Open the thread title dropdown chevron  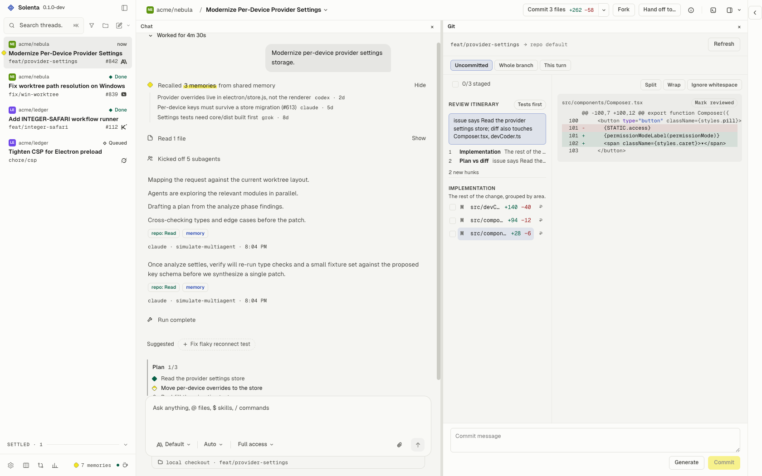[326, 10]
